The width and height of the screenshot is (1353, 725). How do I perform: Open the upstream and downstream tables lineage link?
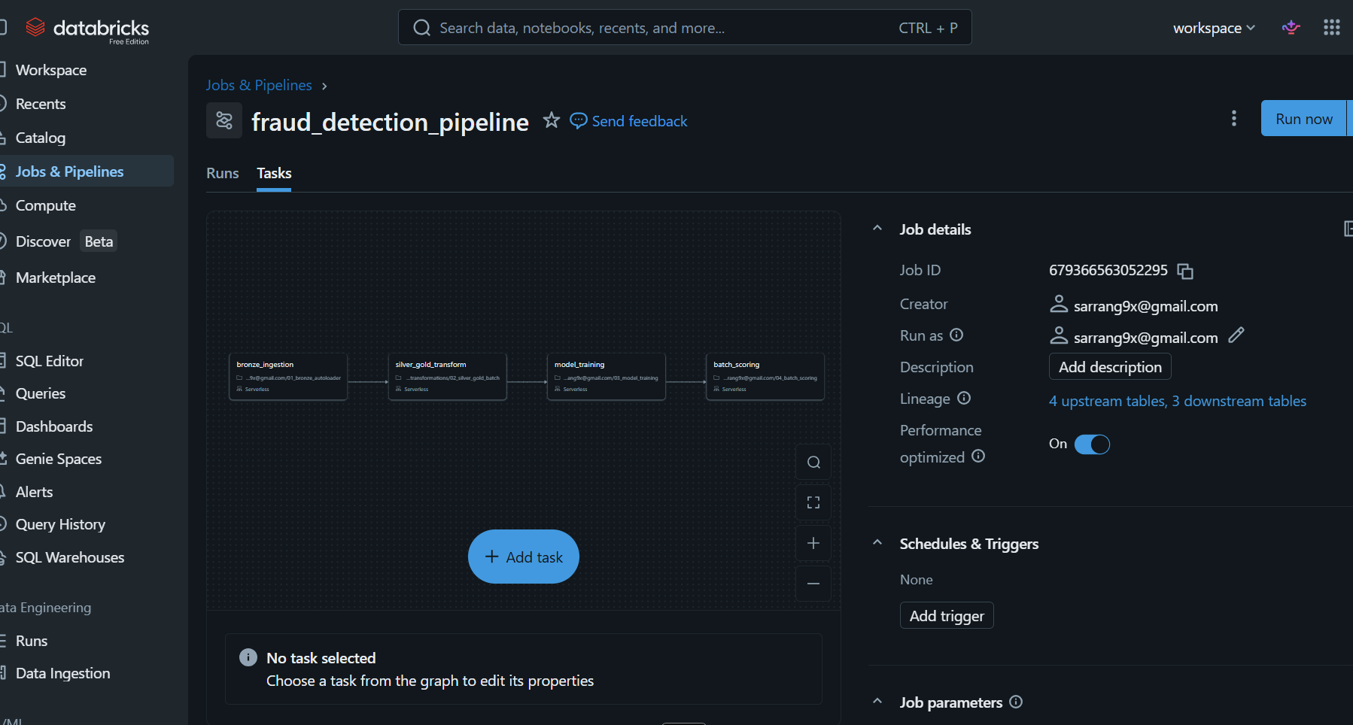click(1178, 401)
